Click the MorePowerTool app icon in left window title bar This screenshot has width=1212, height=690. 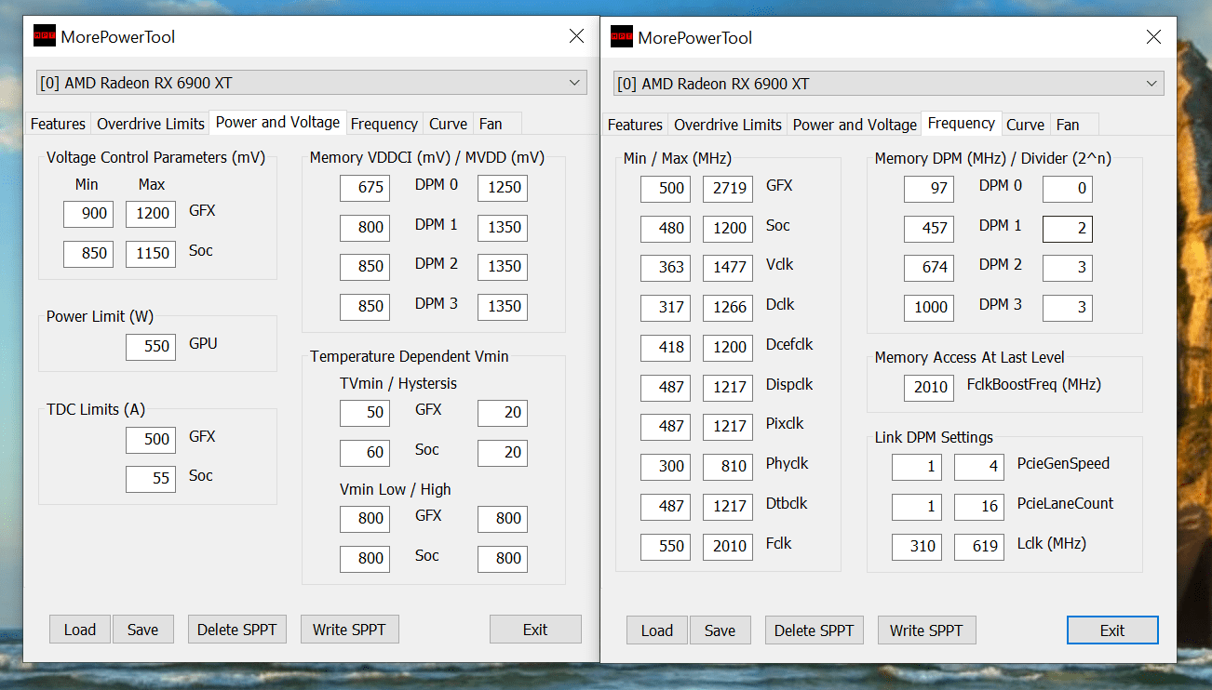(x=44, y=36)
